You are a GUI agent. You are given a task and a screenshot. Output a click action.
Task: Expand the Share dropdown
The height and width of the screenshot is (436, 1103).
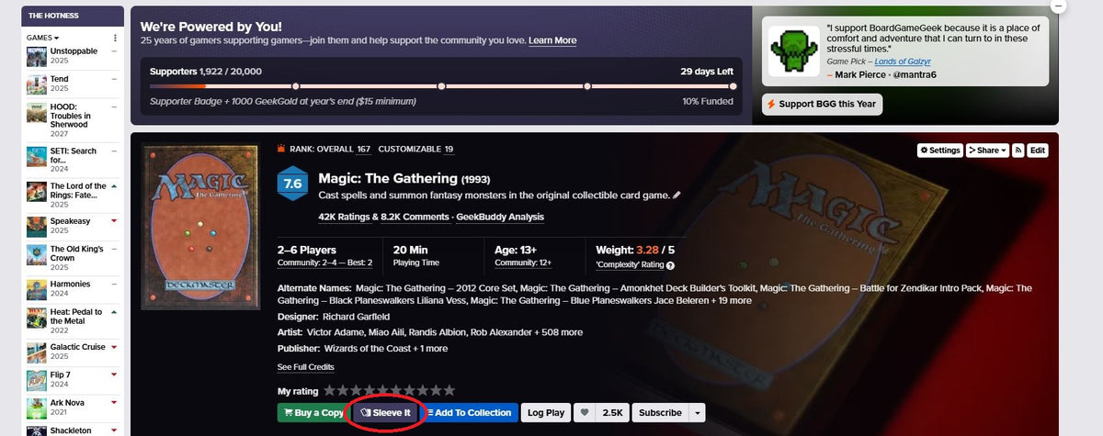[987, 151]
